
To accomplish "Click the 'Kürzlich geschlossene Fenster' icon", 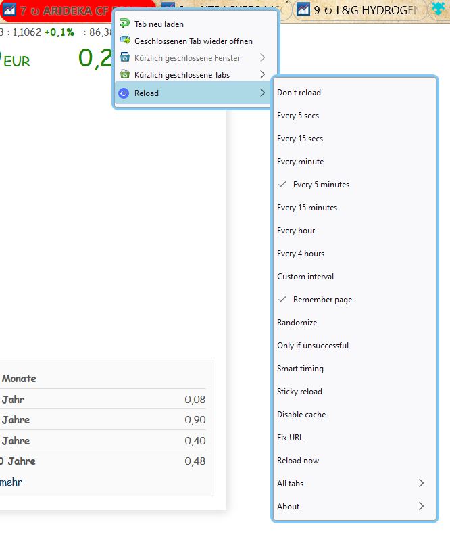I will point(124,58).
